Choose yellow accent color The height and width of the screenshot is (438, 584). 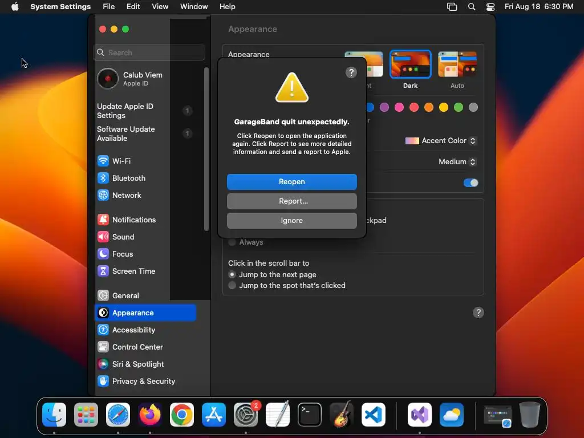pyautogui.click(x=444, y=108)
